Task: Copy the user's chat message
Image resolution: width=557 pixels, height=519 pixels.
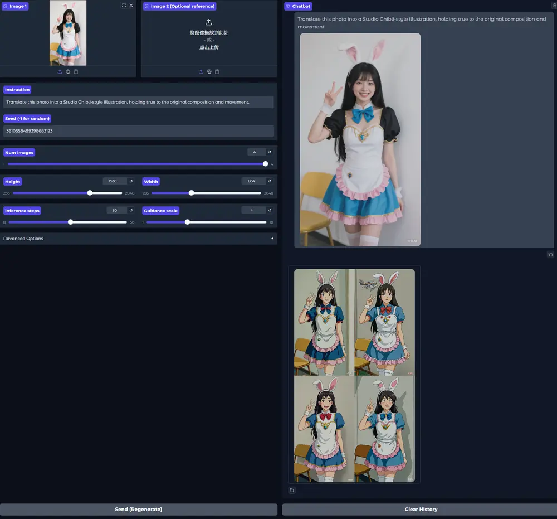Action: [550, 255]
